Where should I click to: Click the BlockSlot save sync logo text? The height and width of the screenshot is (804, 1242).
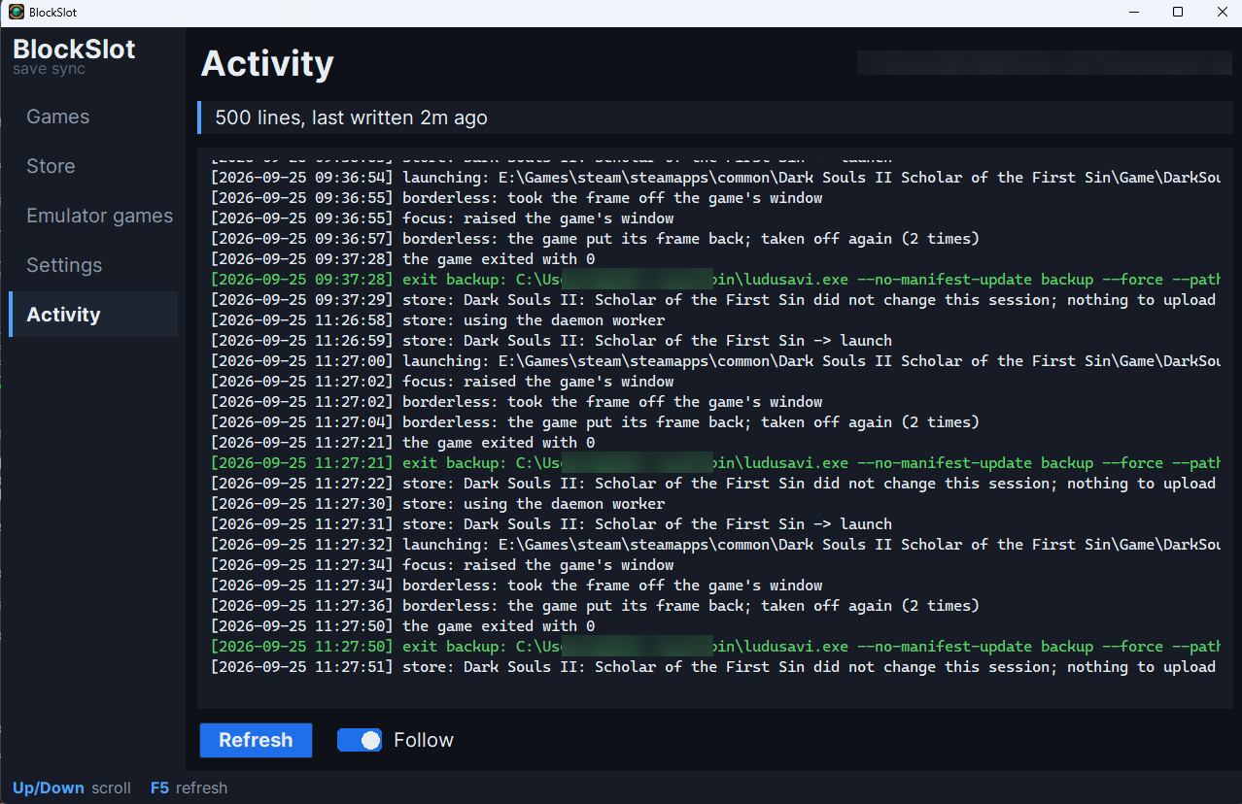pyautogui.click(x=74, y=56)
